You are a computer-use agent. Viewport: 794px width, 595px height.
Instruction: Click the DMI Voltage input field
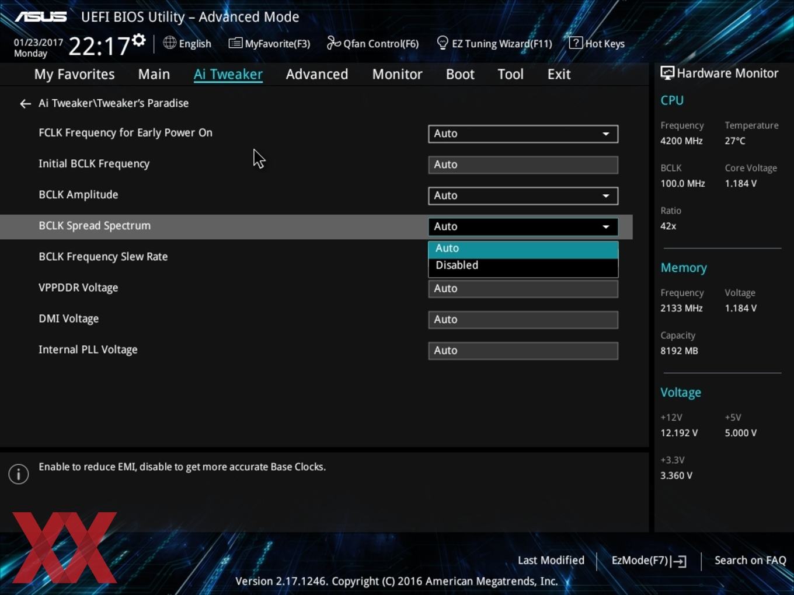(x=523, y=319)
